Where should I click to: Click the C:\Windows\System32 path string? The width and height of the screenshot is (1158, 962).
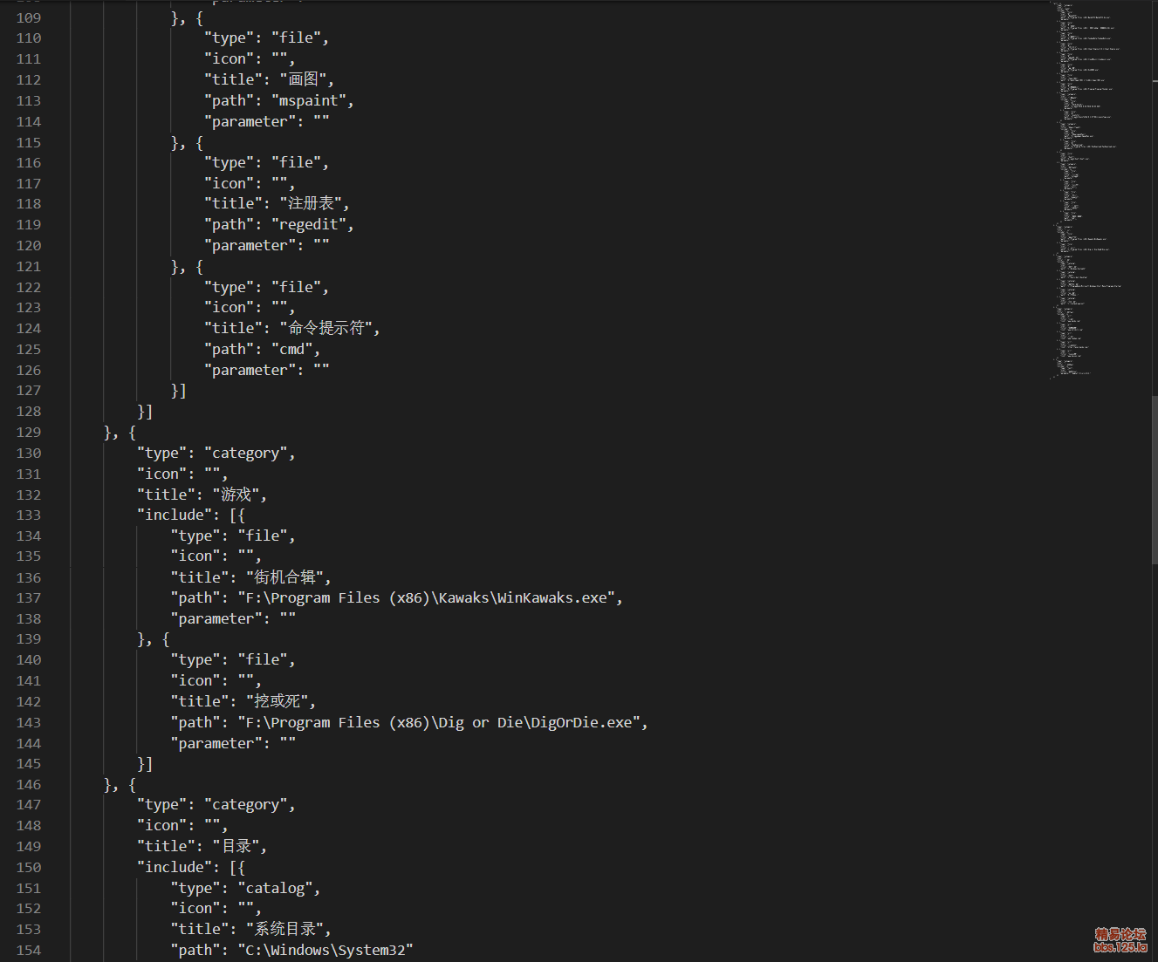(x=325, y=950)
